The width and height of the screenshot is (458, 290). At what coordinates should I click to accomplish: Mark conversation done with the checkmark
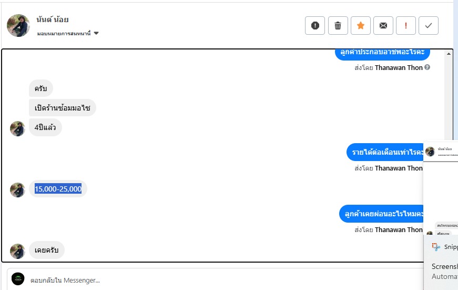429,25
